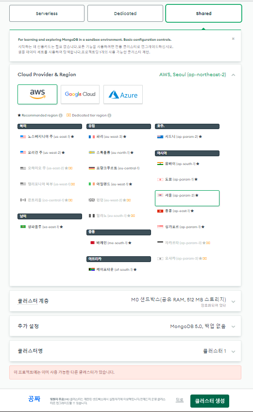
Task: Click the Germany flag icon
Action: (92, 168)
